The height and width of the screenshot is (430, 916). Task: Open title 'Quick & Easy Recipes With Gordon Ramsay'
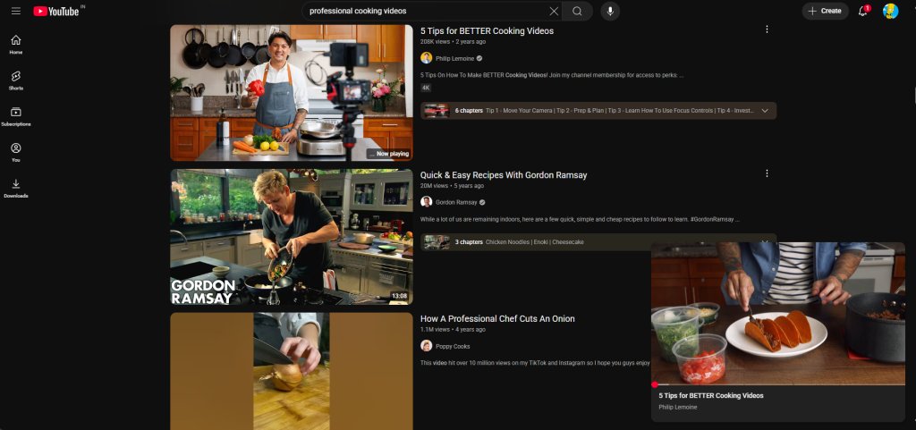504,175
